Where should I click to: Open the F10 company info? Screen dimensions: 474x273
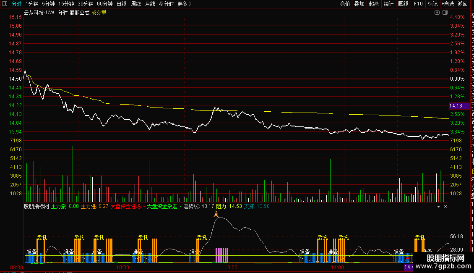[x=418, y=4]
